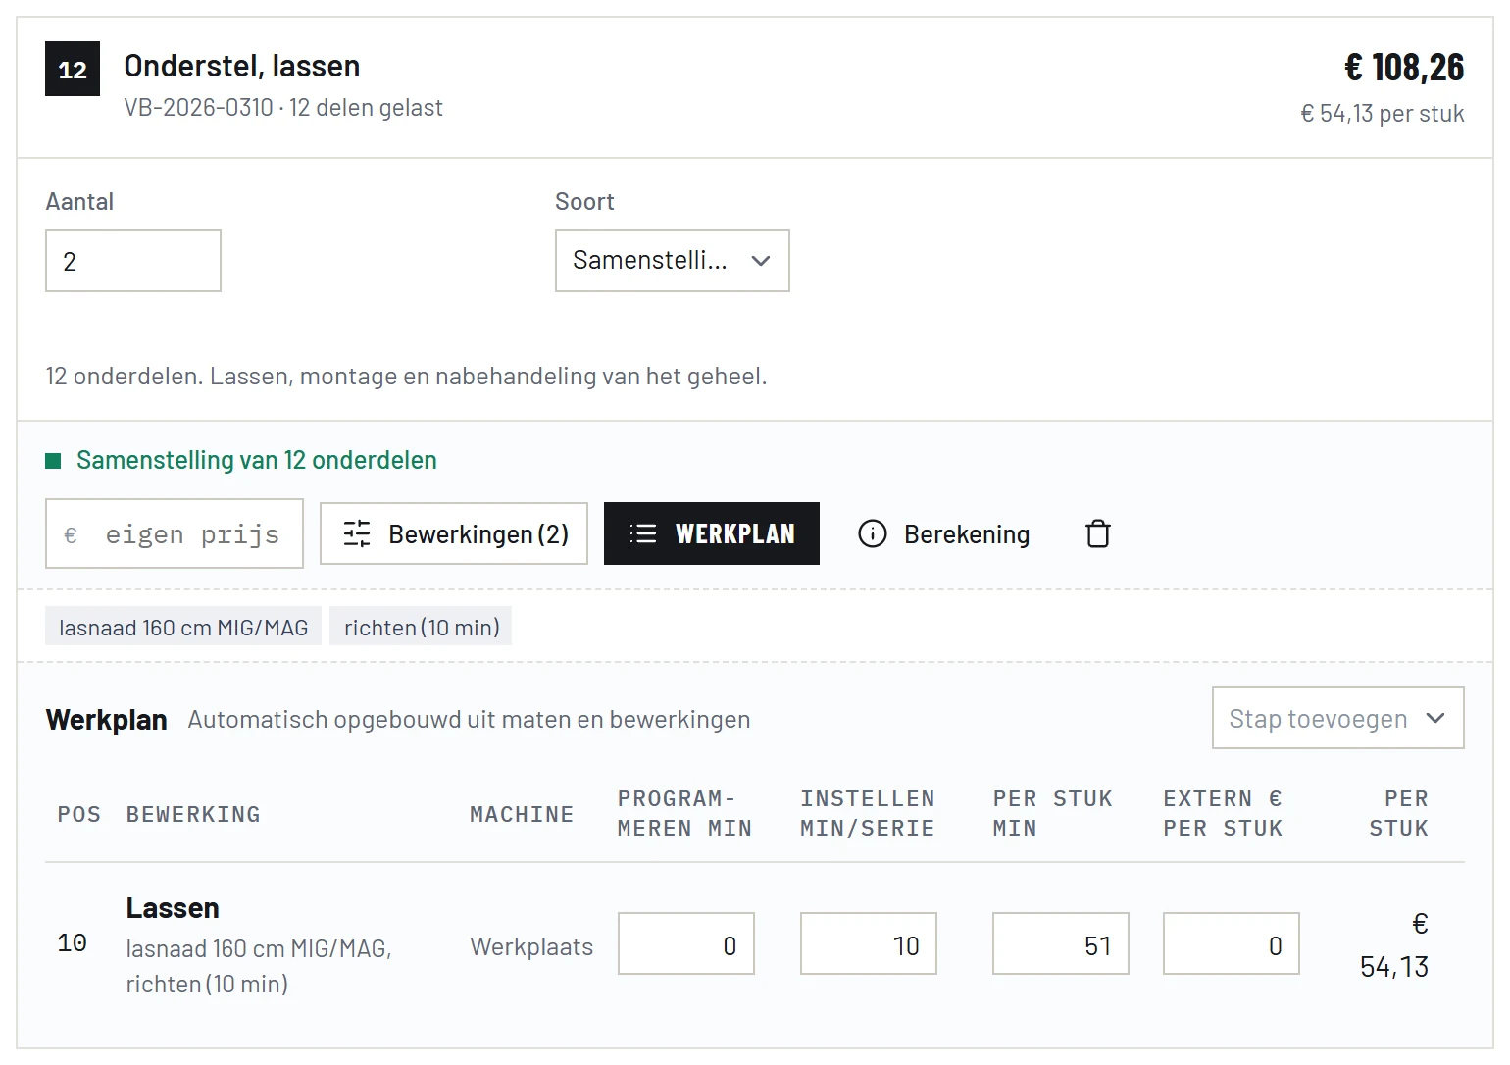Click the tag 'lasnaad 160 cm MIG/MAG'
Screen dimensions: 1510x1065
[x=183, y=627]
